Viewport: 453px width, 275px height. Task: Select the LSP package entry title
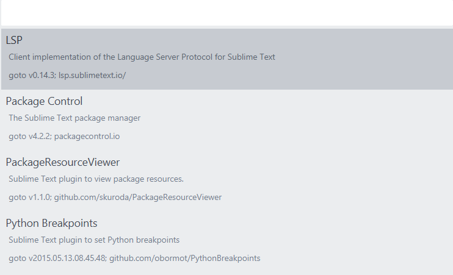point(14,40)
